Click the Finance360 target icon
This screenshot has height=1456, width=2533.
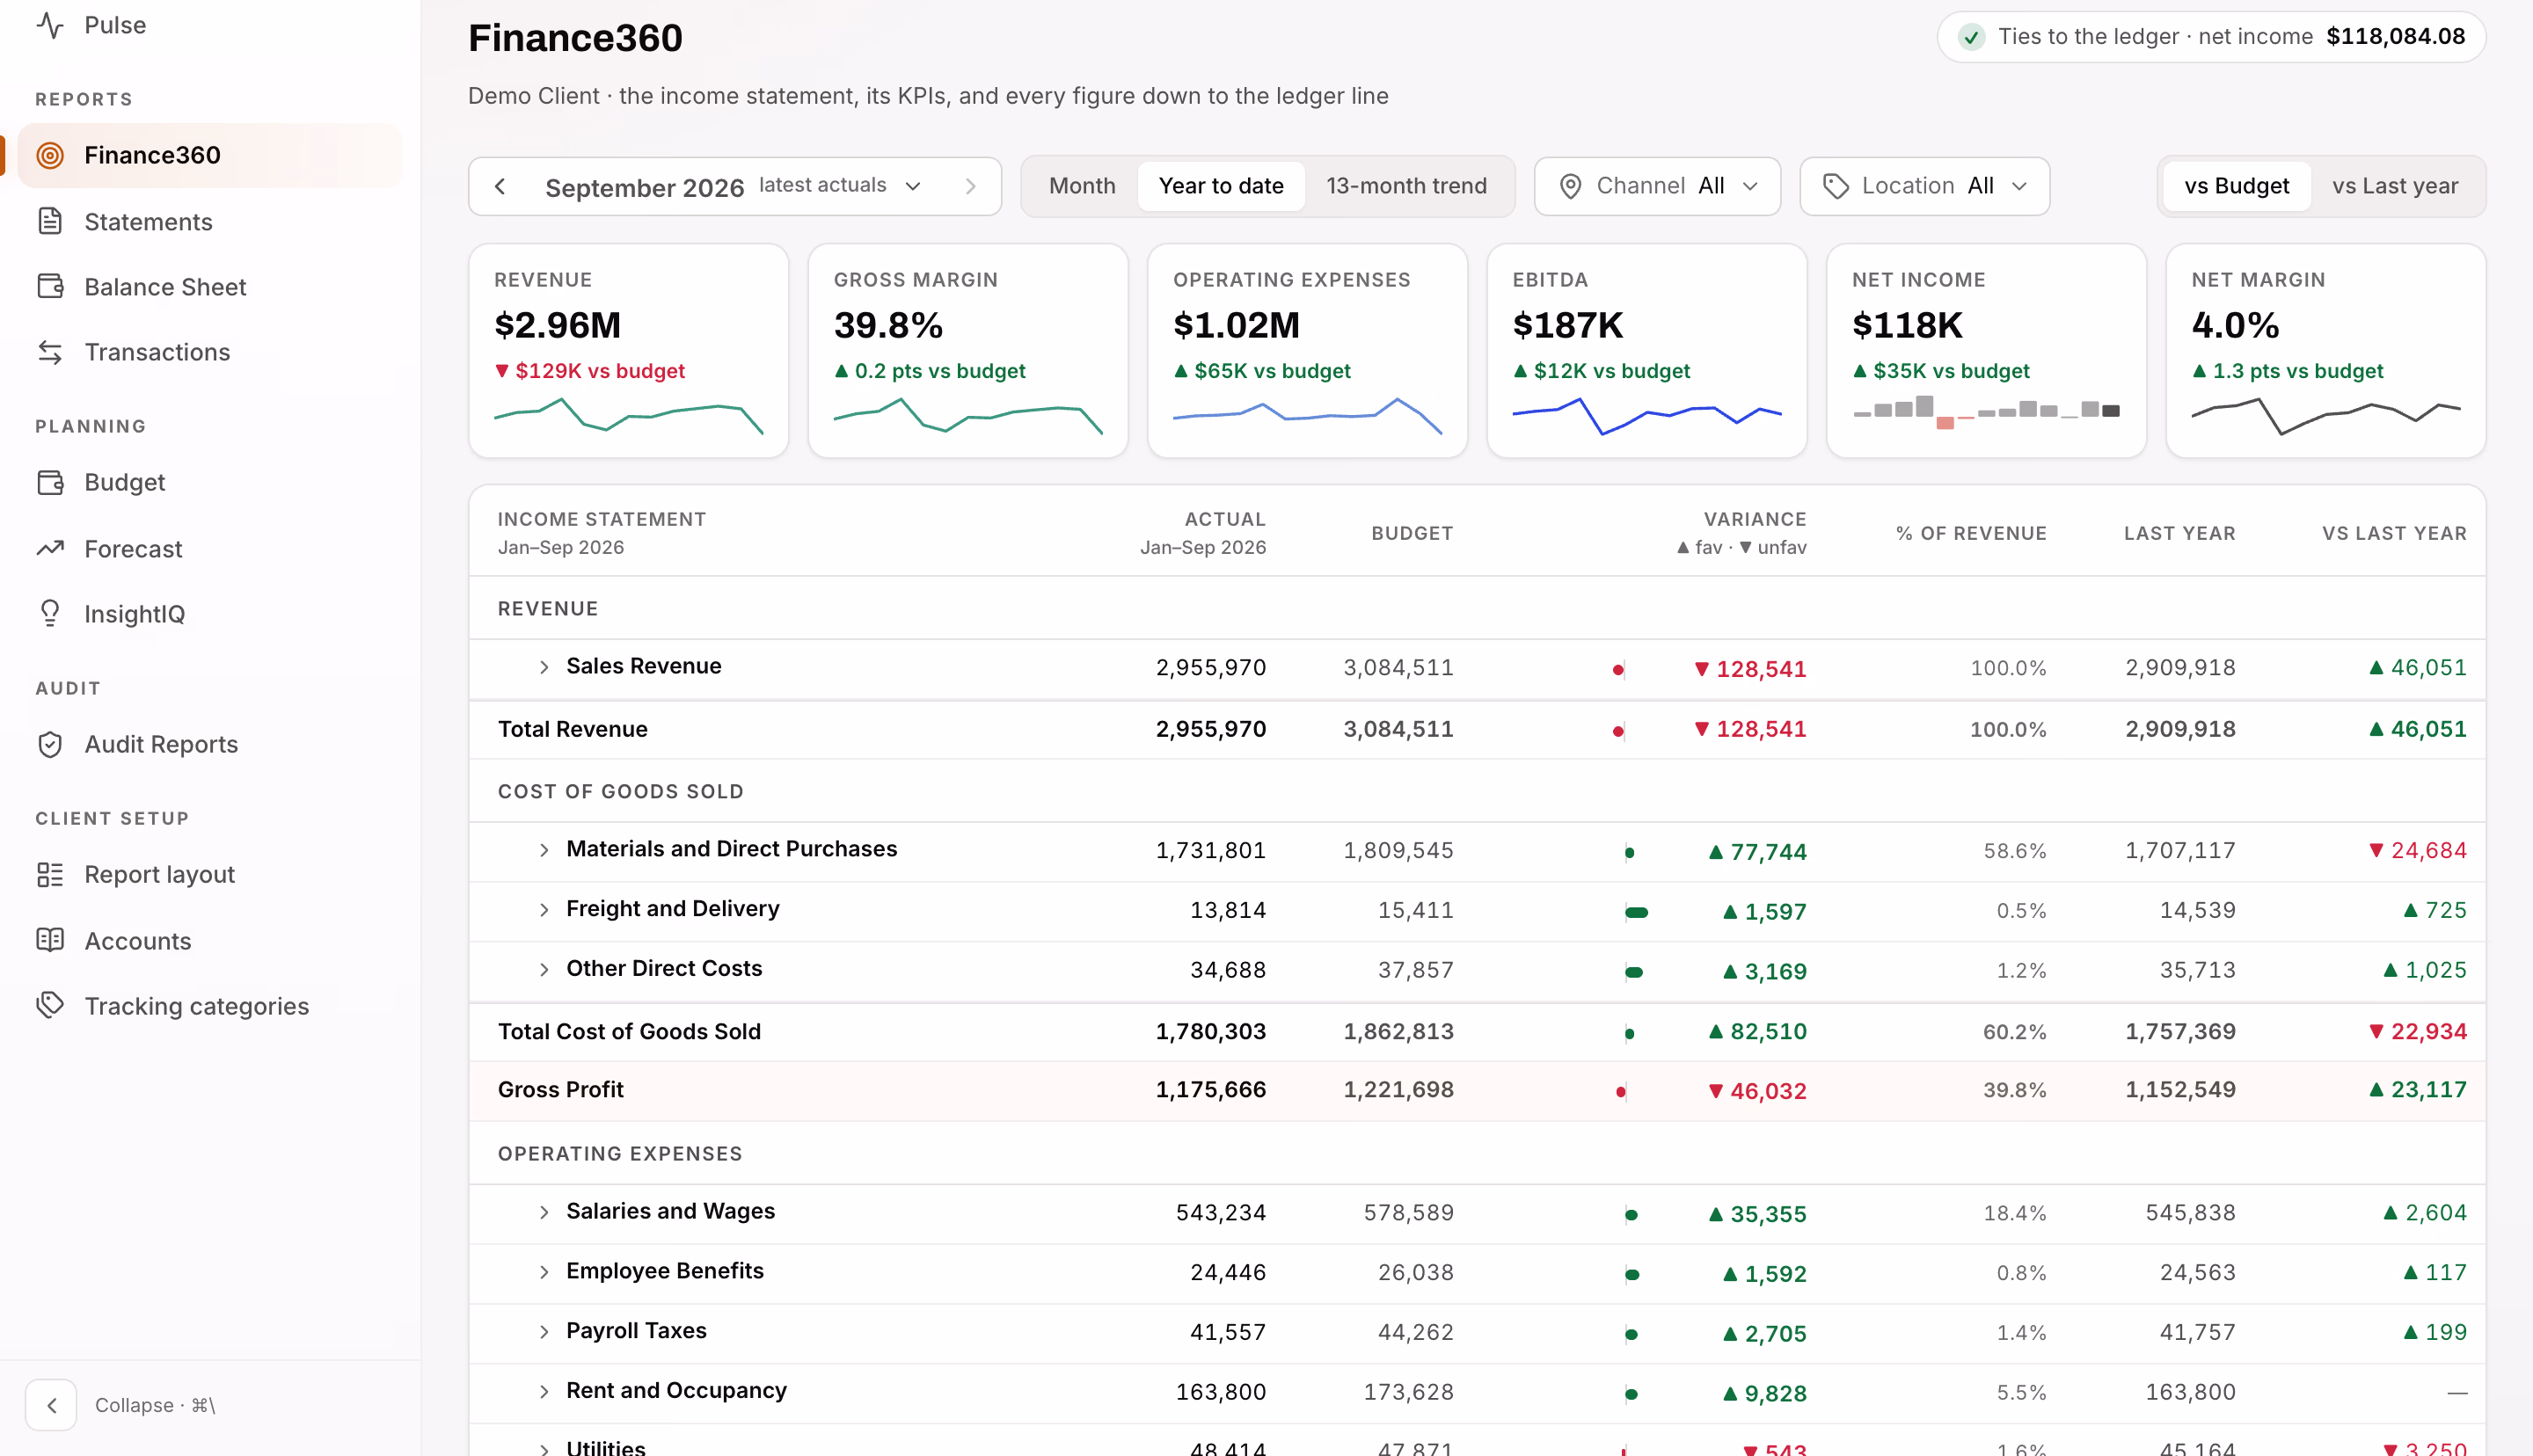50,155
